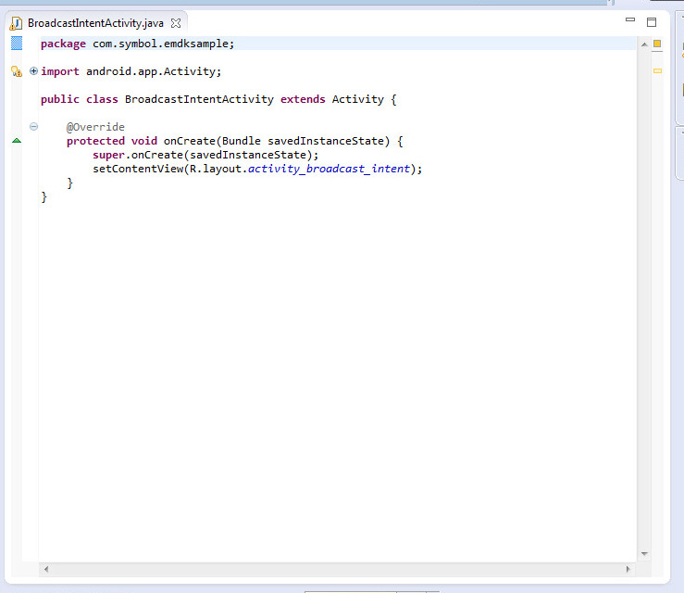Screen dimensions: 684x593
Task: Click the @Override annotation text
Action: [95, 127]
